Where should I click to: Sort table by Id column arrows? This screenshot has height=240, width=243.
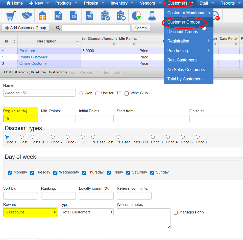(x=14, y=41)
